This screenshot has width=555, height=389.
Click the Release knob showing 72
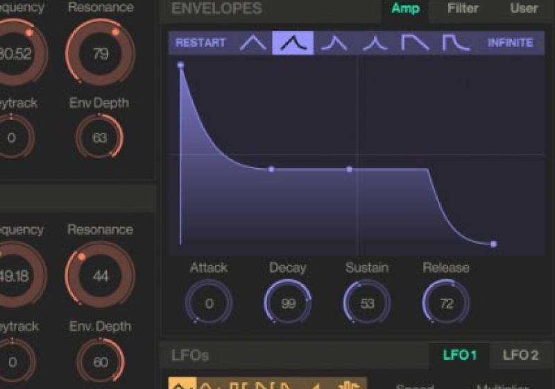(x=446, y=303)
